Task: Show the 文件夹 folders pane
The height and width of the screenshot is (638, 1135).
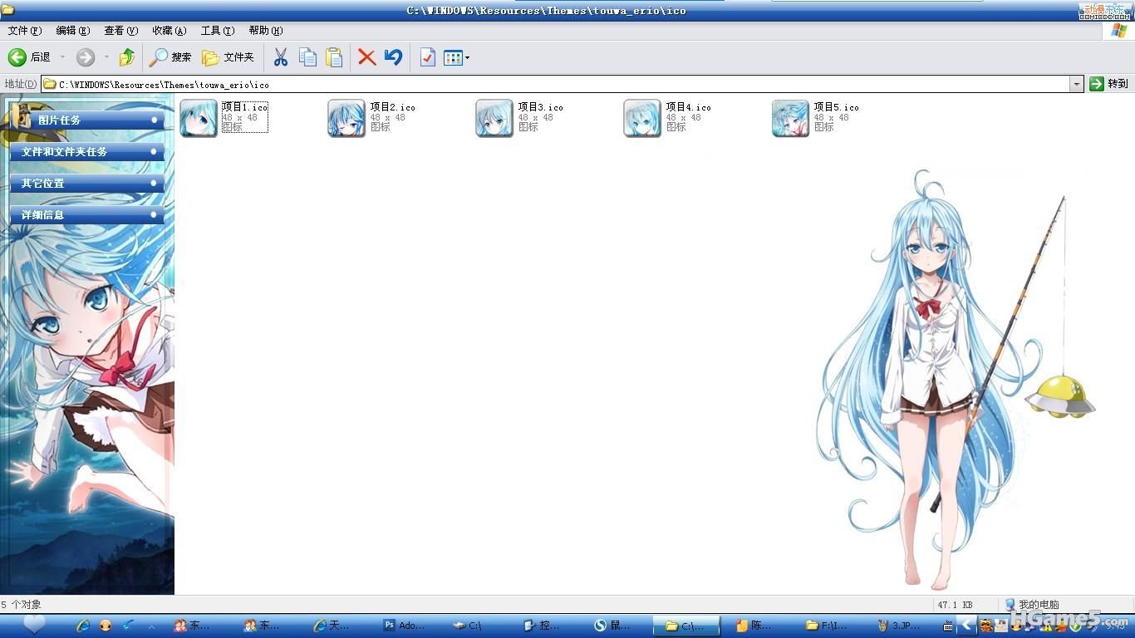Action: click(x=228, y=57)
